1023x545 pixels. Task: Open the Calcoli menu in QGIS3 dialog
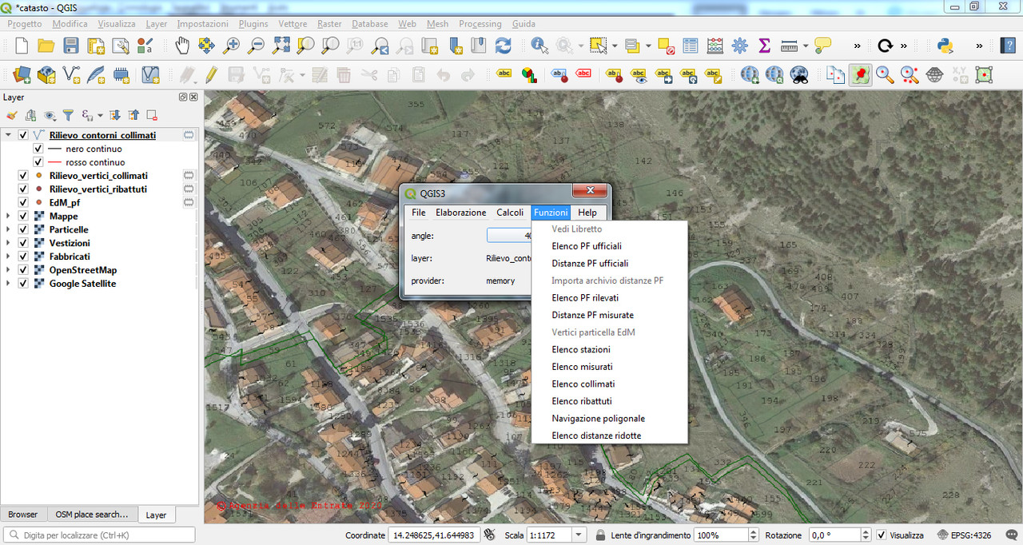(x=510, y=213)
